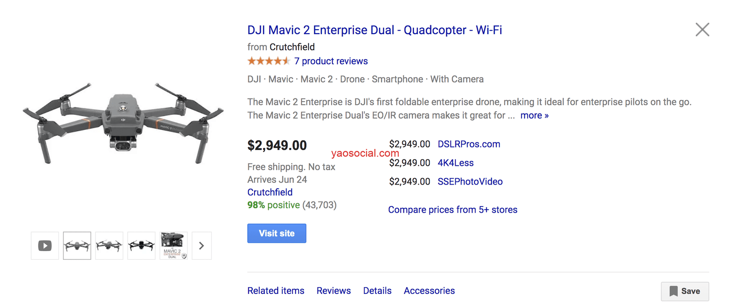Select the Mavic 2 Enterprise Dual box thumbnail

coord(173,246)
